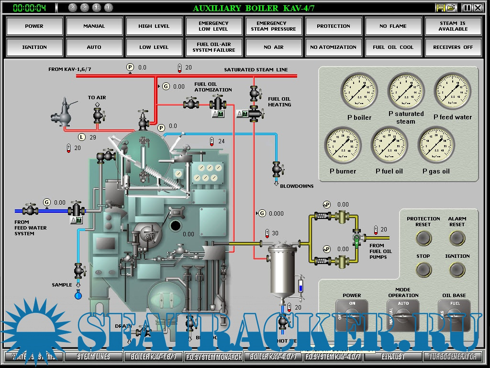
Task: Toggle A/M mode under feed water valve
Action: [76, 220]
